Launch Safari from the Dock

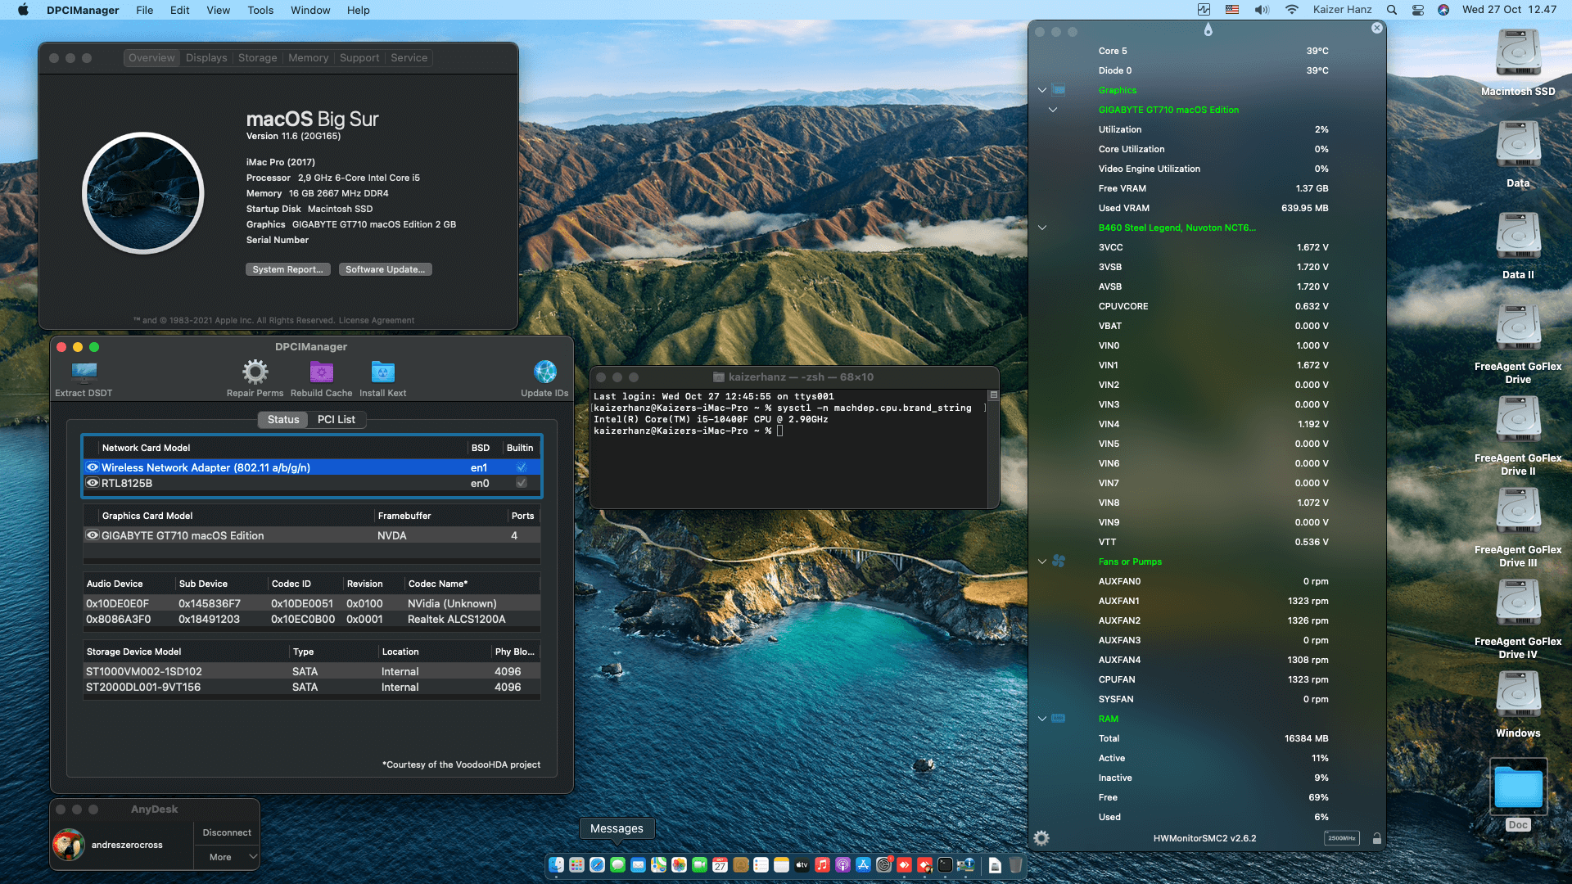point(598,865)
